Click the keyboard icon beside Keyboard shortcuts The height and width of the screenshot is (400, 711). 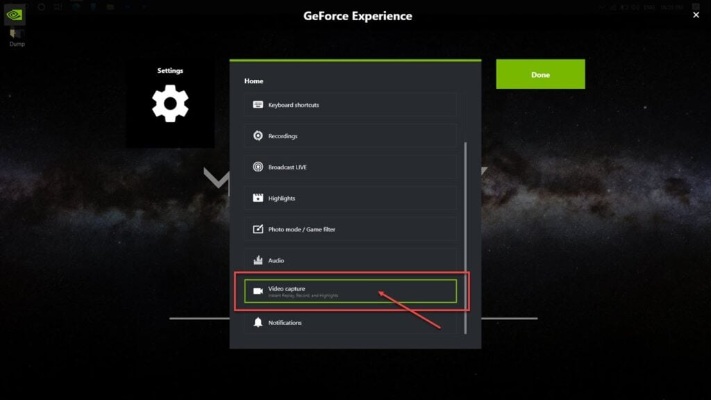pos(258,105)
